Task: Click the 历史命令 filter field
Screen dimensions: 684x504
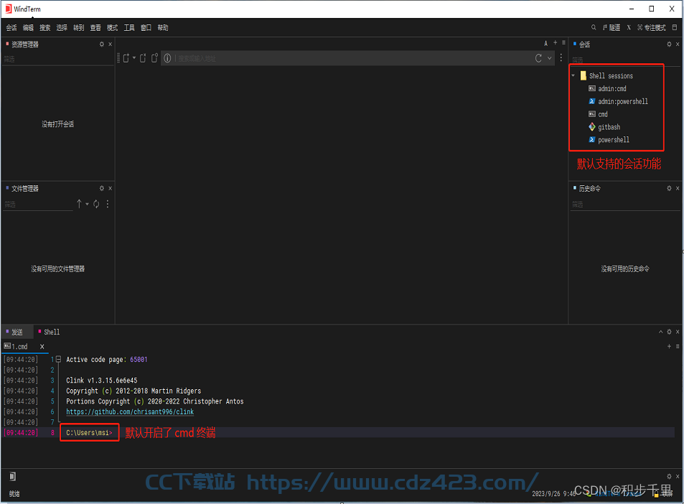Action: 625,204
